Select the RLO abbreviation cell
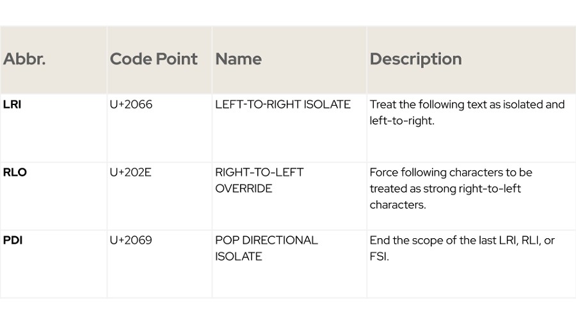Image resolution: width=576 pixels, height=324 pixels. pyautogui.click(x=15, y=172)
